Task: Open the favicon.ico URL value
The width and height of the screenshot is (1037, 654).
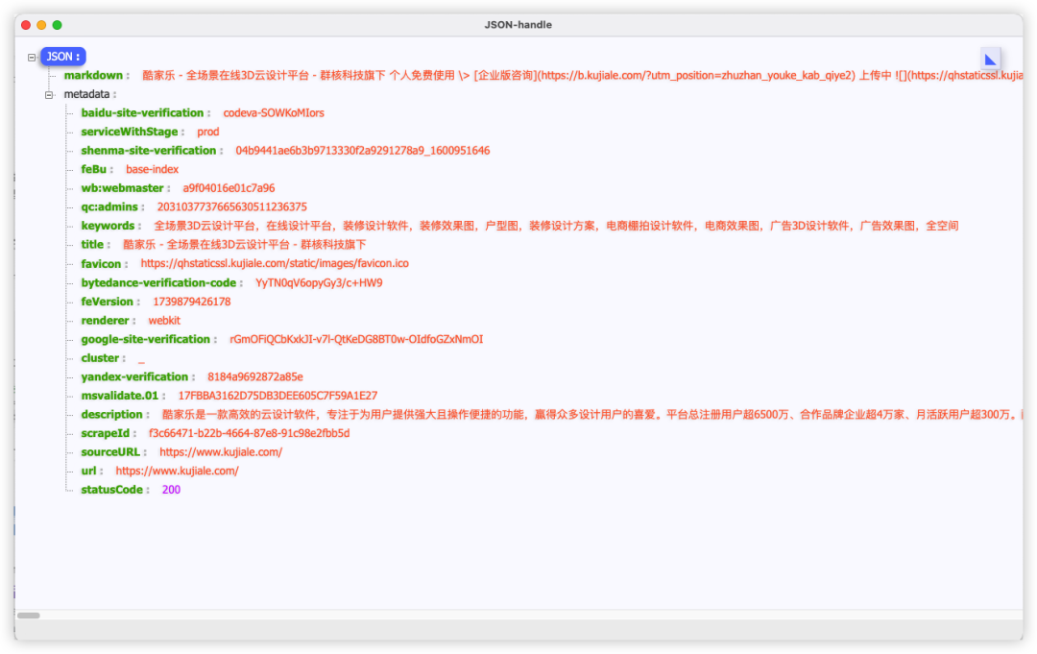Action: pyautogui.click(x=275, y=263)
